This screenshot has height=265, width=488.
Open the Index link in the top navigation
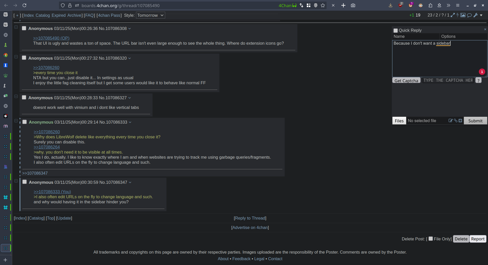tap(29, 15)
